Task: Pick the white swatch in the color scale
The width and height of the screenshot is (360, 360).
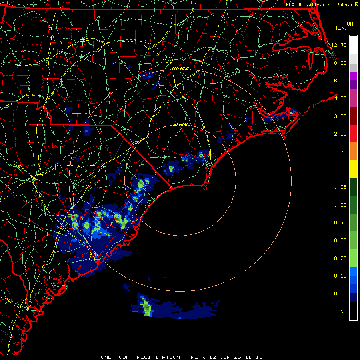Action: [x=353, y=45]
